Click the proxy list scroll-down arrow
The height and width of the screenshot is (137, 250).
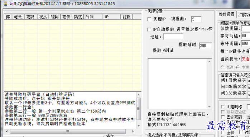pyautogui.click(x=209, y=107)
